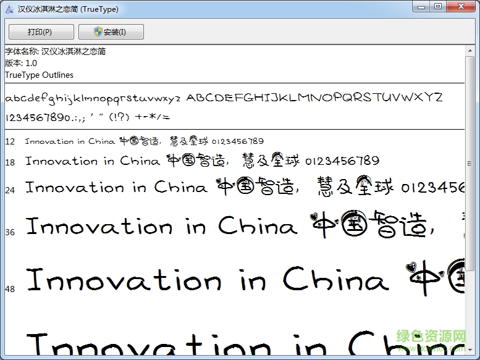This screenshot has width=480, height=360.
Task: Click the 18-point Innovation in China sample
Action: (203, 161)
